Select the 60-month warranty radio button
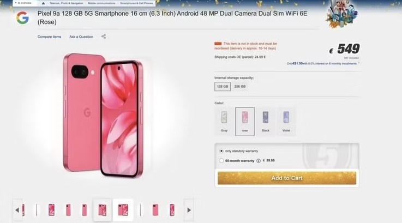This screenshot has height=223, width=402. click(221, 161)
